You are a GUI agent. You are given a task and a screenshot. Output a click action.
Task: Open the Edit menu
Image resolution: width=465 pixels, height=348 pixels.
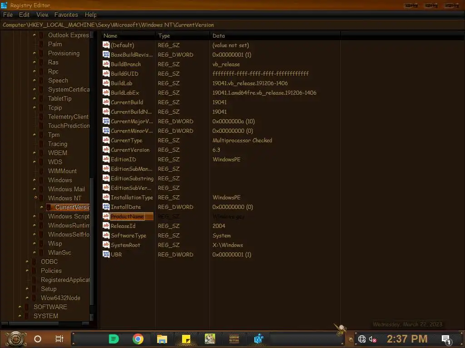coord(24,14)
